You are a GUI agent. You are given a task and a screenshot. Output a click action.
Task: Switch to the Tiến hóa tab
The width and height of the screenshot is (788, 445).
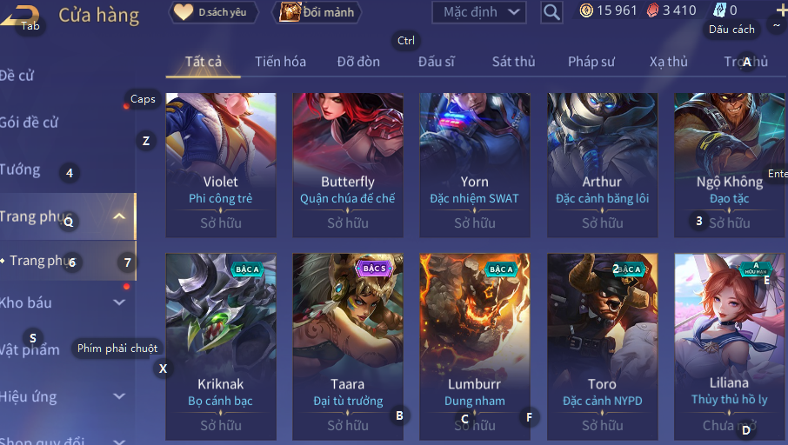click(280, 62)
